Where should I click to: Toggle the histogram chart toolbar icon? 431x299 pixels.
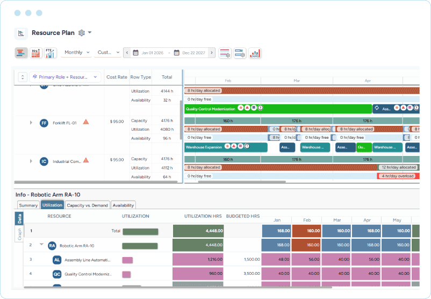[255, 53]
